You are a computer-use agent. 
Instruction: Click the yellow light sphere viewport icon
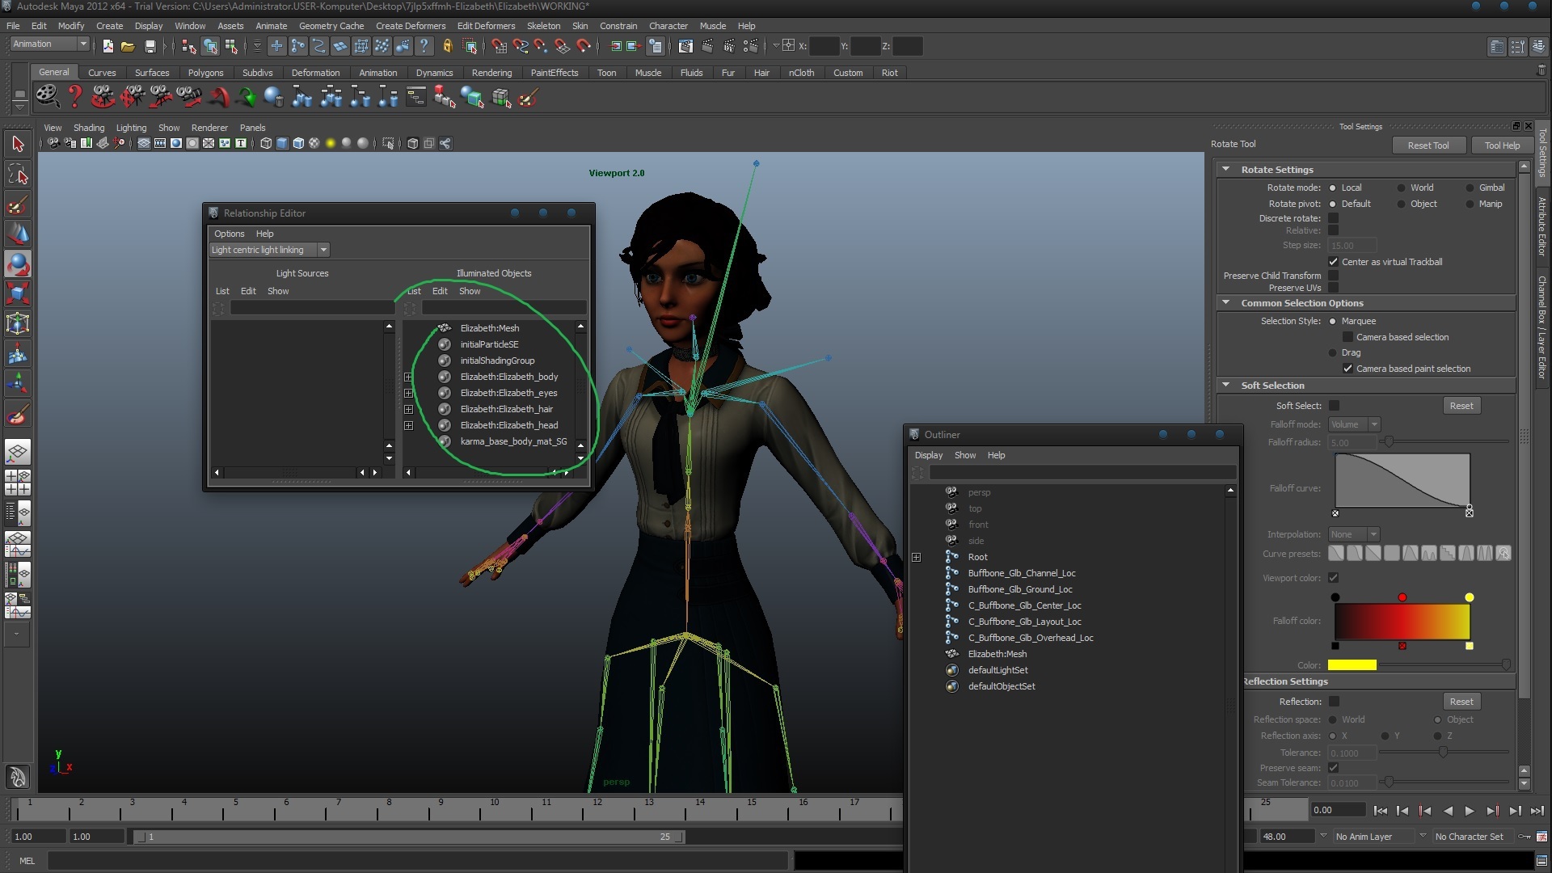330,144
